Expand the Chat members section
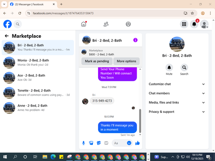The height and width of the screenshot is (161, 215). point(177,93)
